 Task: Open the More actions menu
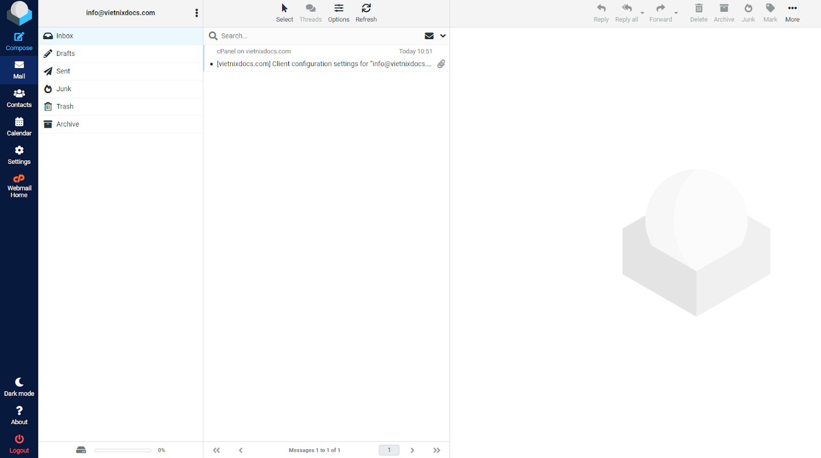(792, 13)
